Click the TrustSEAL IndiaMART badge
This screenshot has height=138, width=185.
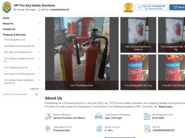click(x=128, y=7)
